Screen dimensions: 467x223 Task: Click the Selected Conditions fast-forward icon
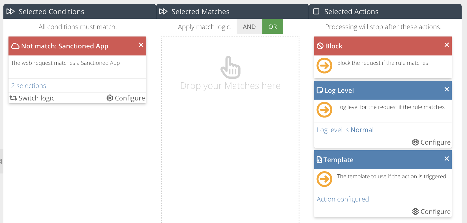pos(10,12)
